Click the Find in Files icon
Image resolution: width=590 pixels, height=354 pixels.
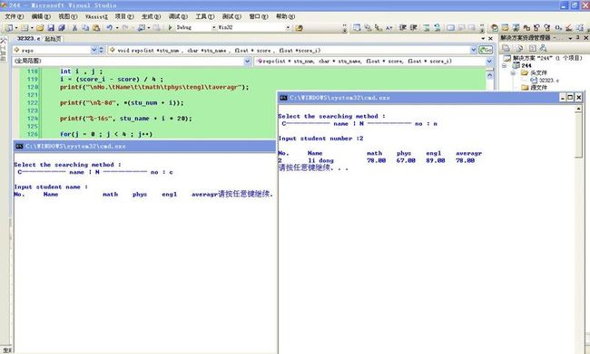click(299, 28)
